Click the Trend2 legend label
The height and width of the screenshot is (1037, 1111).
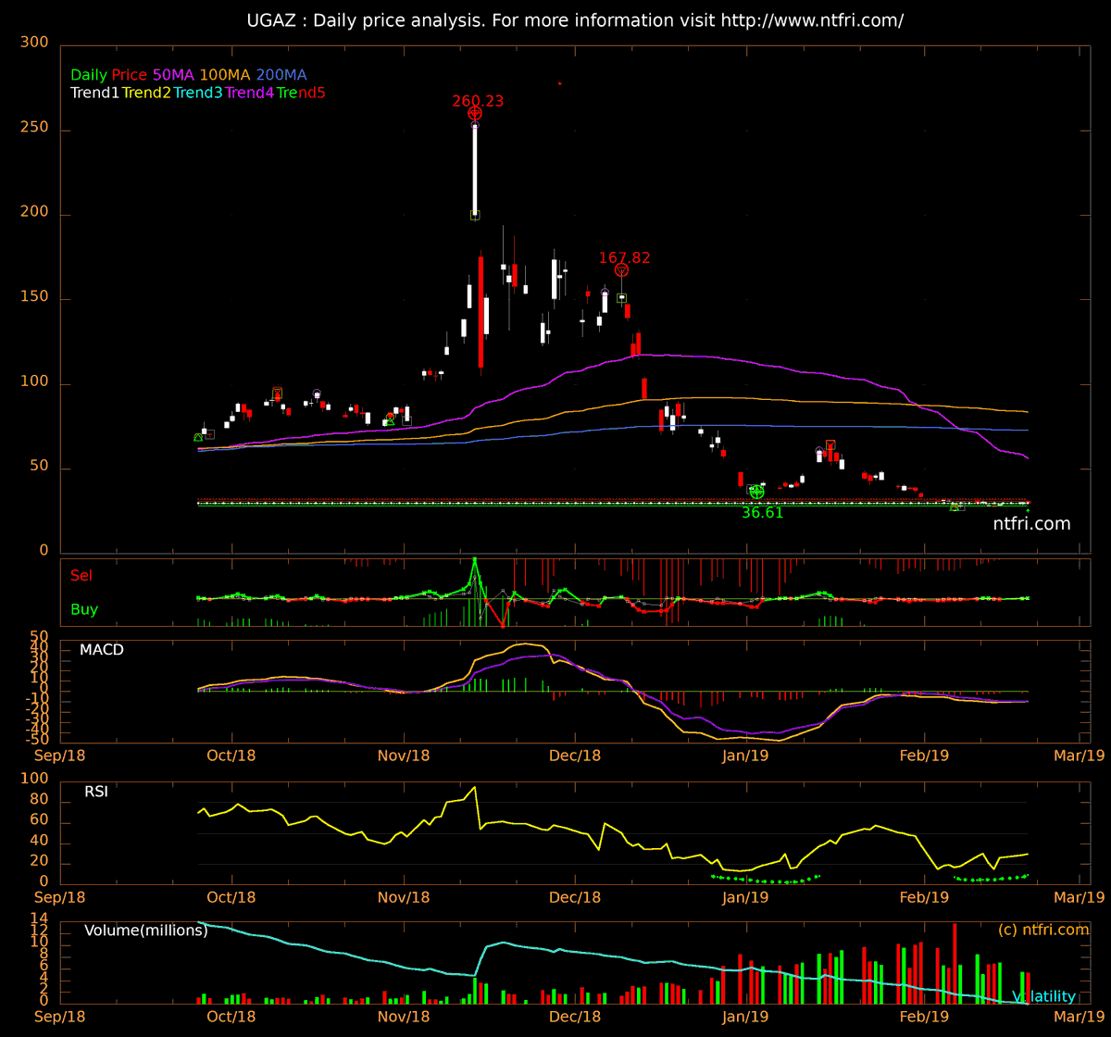click(x=146, y=93)
